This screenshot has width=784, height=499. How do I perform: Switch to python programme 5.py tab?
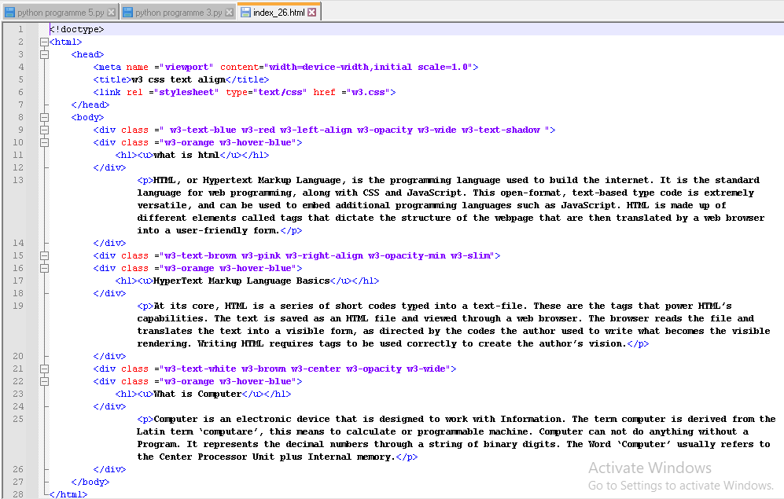click(59, 13)
